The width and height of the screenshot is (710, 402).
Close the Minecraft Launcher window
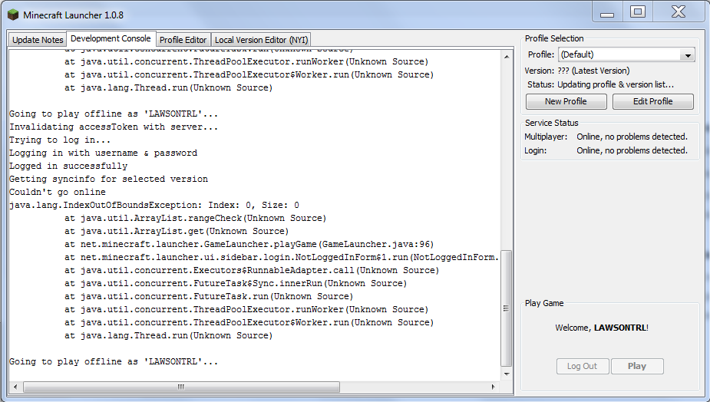679,12
